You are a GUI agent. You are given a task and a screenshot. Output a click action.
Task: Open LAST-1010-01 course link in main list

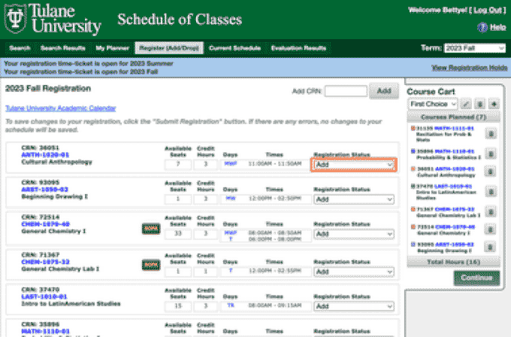[x=44, y=296]
